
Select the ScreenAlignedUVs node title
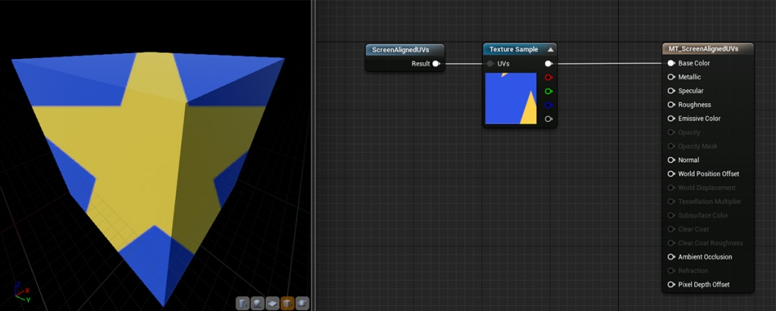[x=401, y=50]
